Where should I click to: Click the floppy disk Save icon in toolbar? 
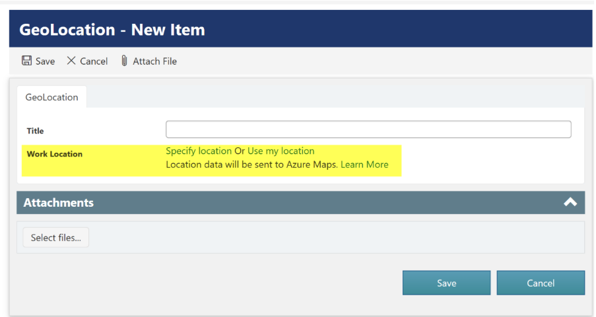27,61
